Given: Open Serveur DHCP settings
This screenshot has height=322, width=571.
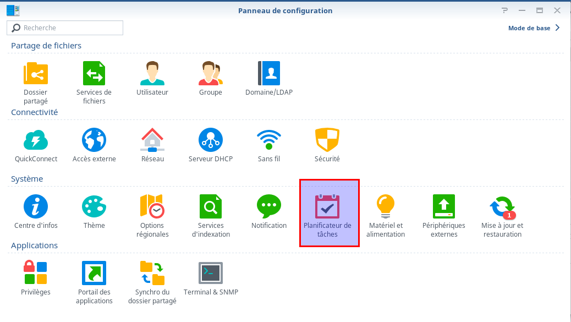Looking at the screenshot, I should click(211, 140).
